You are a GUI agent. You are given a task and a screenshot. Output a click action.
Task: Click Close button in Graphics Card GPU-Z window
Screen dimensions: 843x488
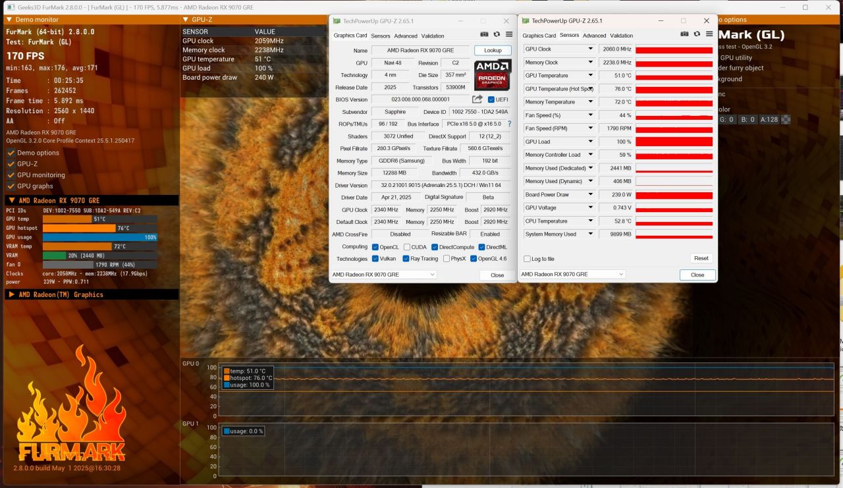[x=497, y=275]
